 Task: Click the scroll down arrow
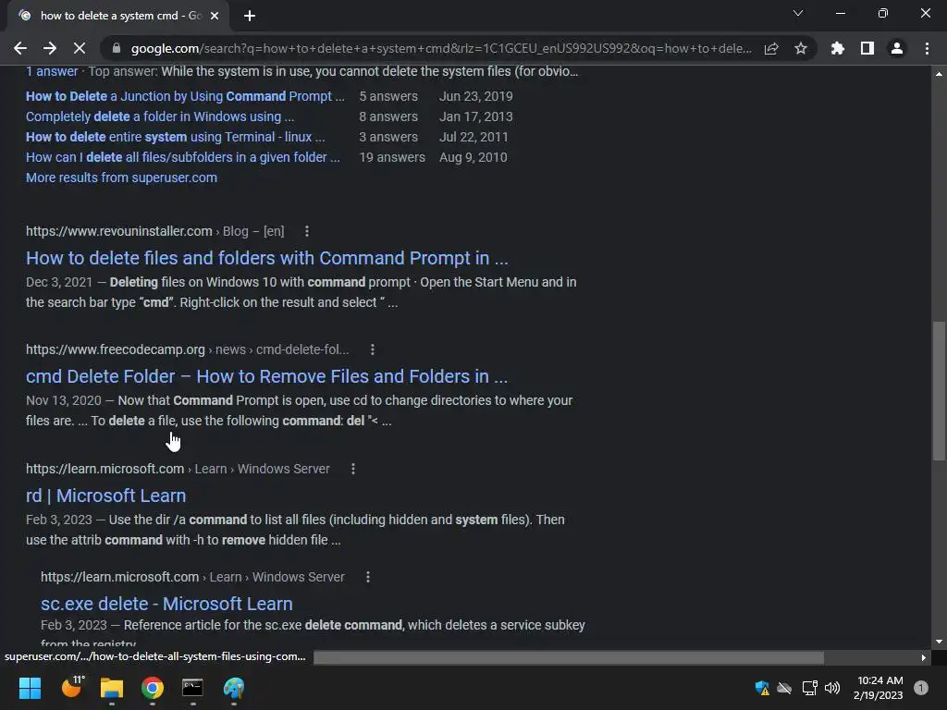tap(939, 642)
